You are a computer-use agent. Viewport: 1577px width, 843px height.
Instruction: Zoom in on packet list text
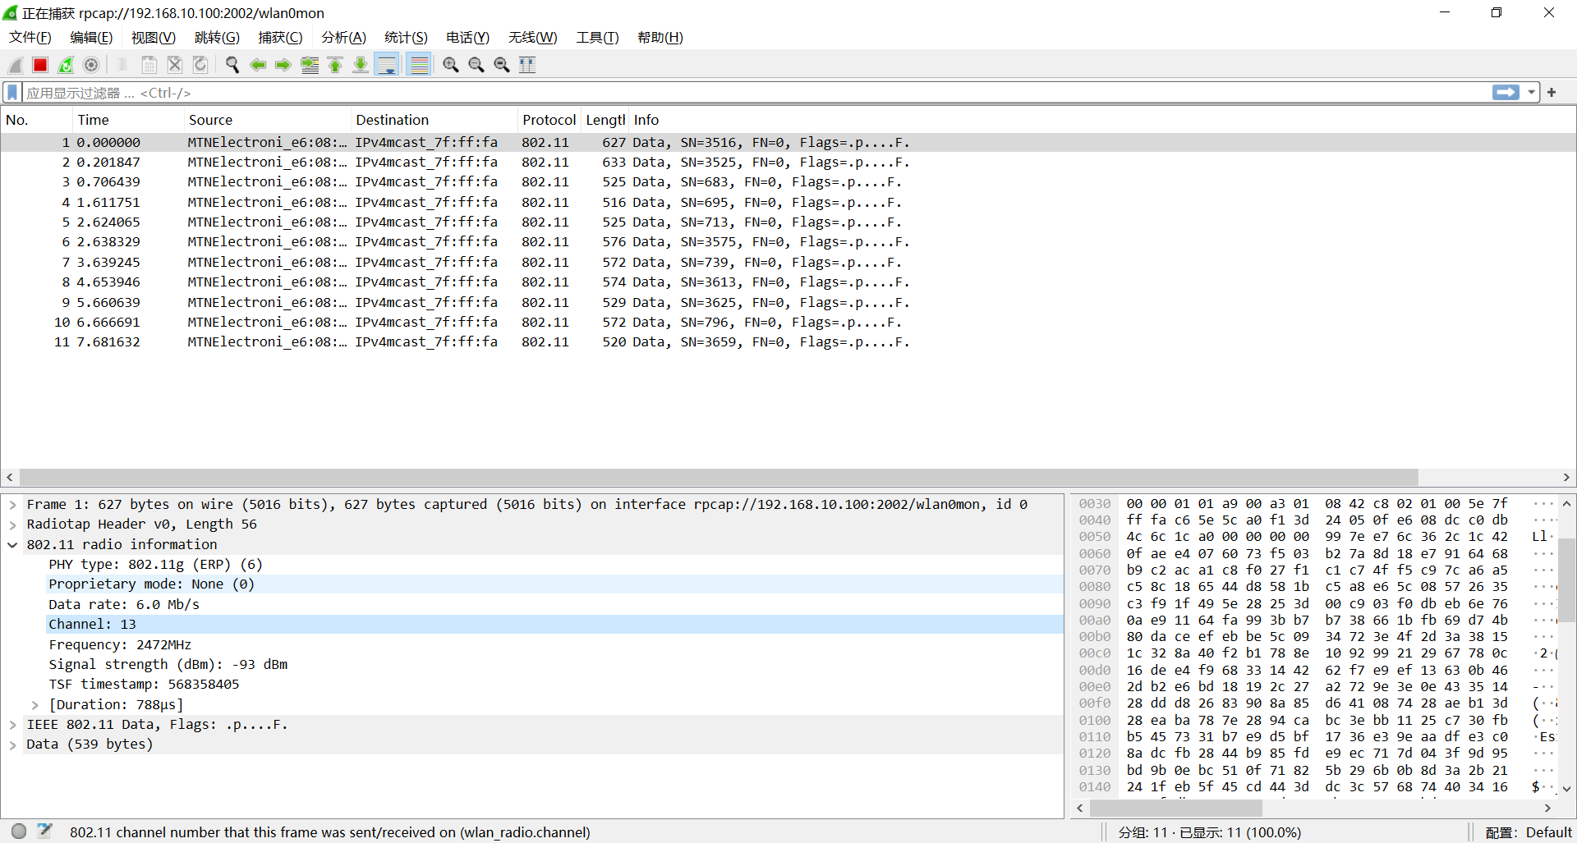(450, 65)
